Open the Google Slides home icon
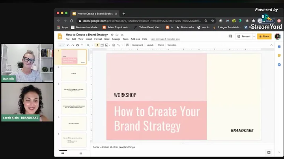284x159 pixels. click(60, 36)
